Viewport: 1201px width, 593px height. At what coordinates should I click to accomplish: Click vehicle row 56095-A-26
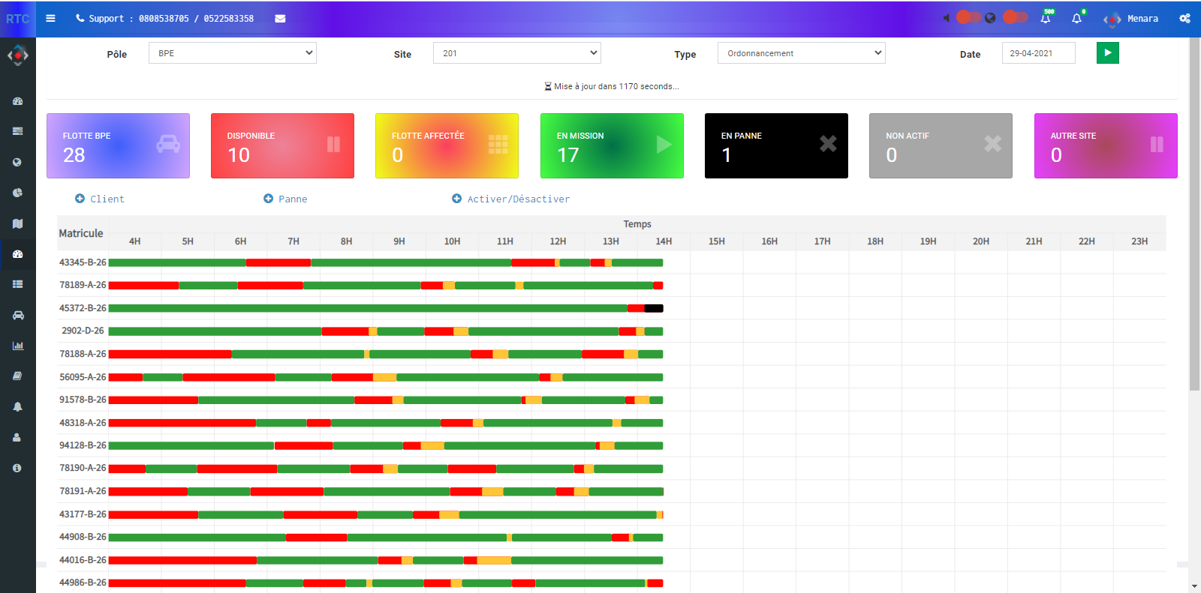coord(83,377)
